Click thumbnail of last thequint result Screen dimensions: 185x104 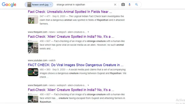click(x=33, y=98)
